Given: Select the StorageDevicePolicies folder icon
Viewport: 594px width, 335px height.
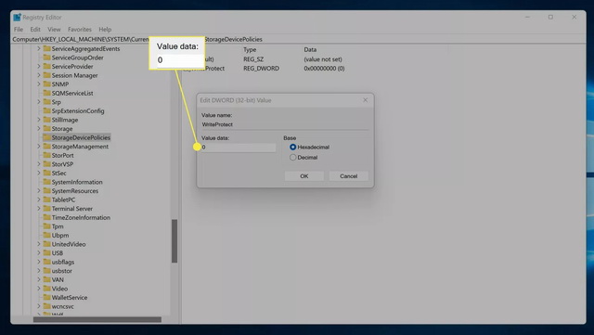Looking at the screenshot, I should (x=47, y=137).
